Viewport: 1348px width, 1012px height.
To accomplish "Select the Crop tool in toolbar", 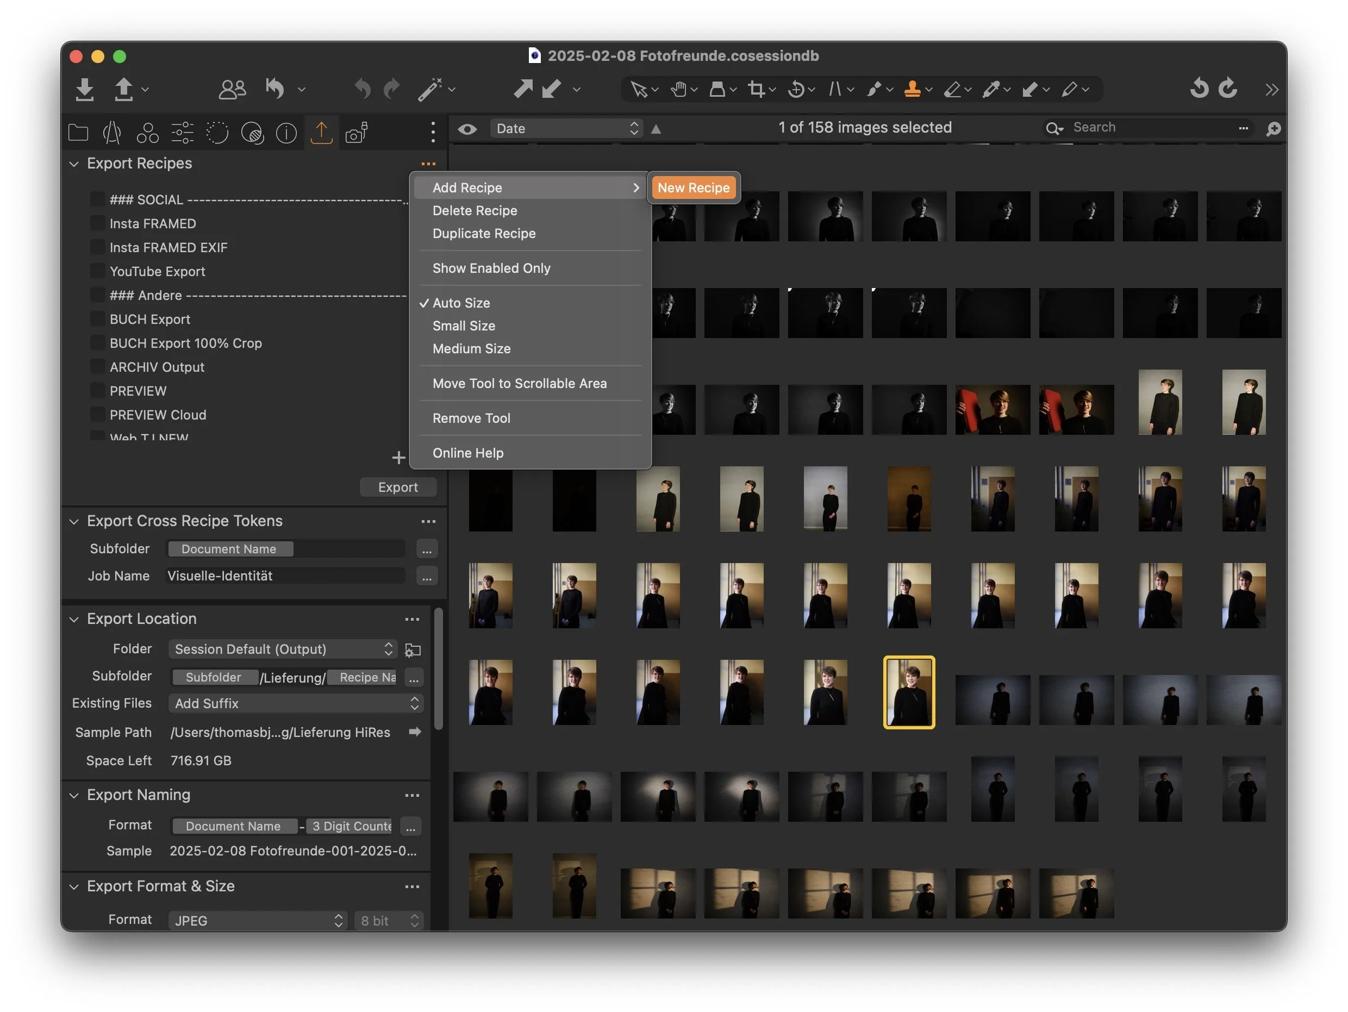I will 756,90.
